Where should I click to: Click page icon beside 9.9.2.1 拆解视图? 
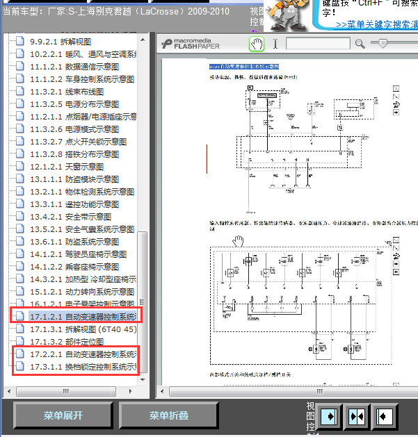coord(19,41)
